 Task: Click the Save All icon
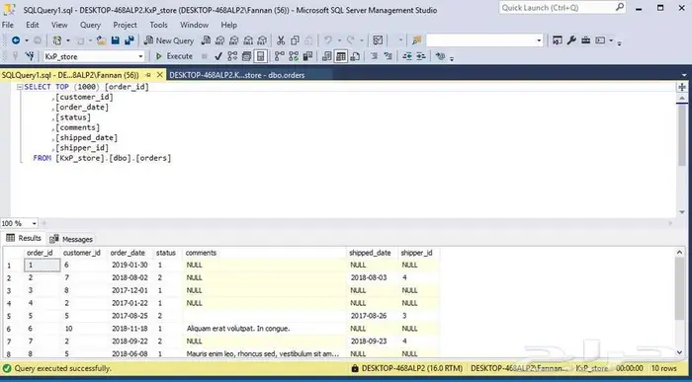click(130, 40)
